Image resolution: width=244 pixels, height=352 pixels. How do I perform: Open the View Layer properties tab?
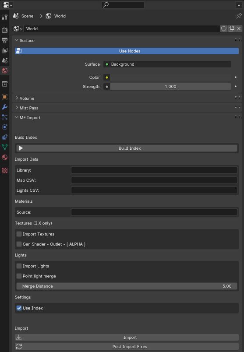pos(4,50)
